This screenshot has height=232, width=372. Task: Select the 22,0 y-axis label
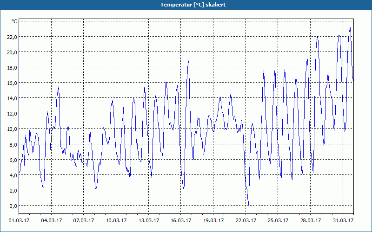(13, 37)
